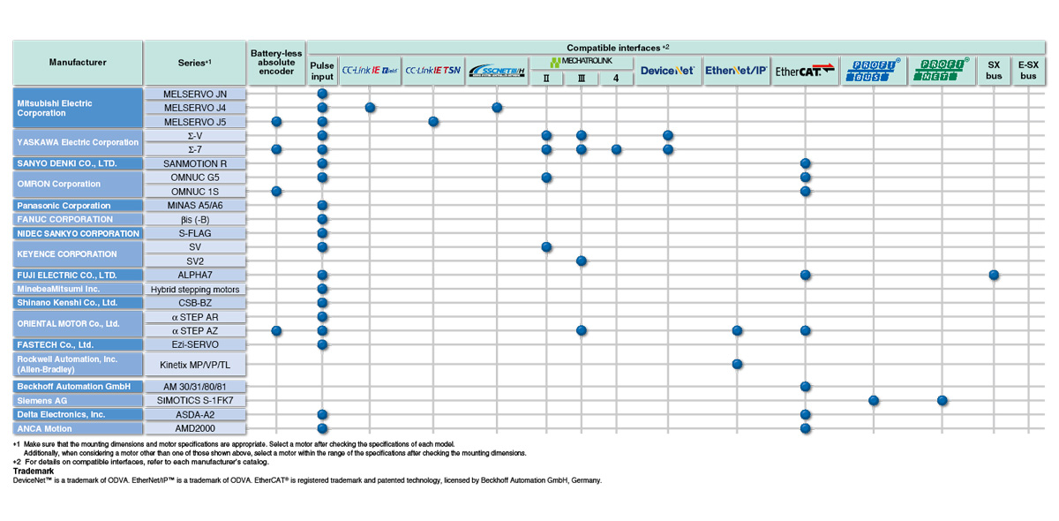
Task: Click SIMOTICS S-1FK7 dot under PROFINET
Action: point(942,400)
